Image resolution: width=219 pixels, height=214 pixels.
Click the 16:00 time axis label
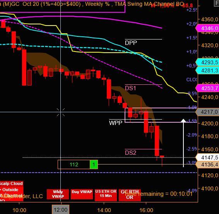pos(146,210)
